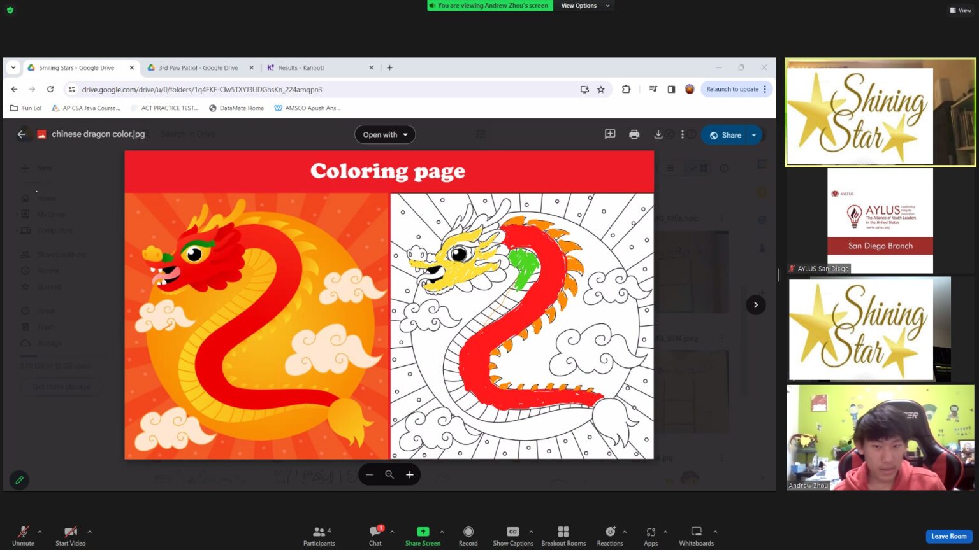
Task: Expand Apps options arrow
Action: pyautogui.click(x=665, y=532)
